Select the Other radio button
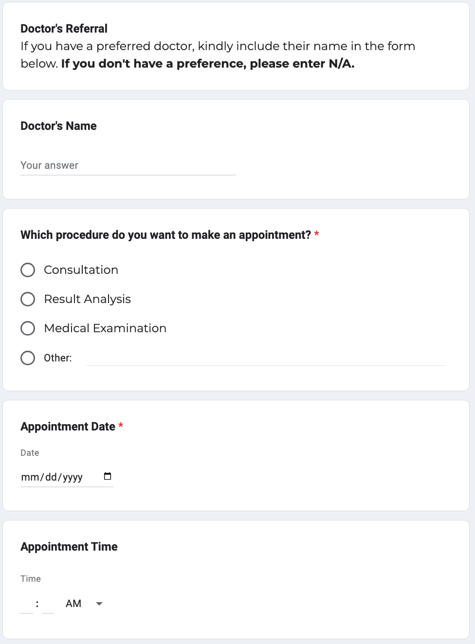Image resolution: width=475 pixels, height=644 pixels. click(x=28, y=358)
